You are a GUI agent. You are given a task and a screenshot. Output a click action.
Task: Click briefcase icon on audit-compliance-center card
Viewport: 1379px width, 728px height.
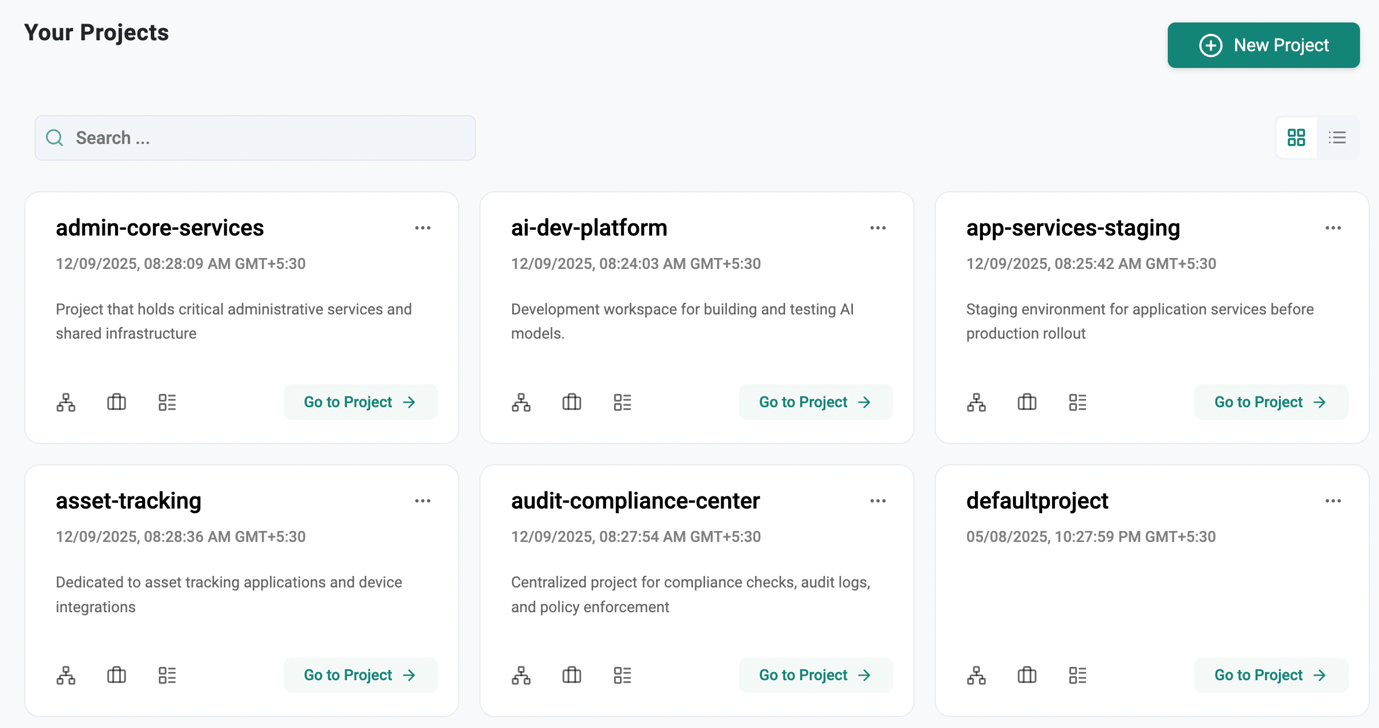572,675
